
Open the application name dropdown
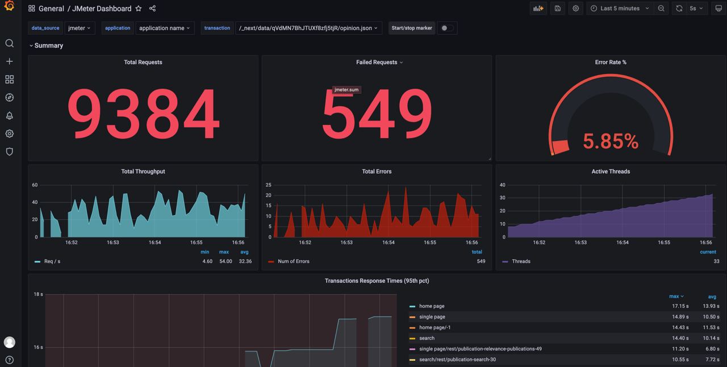pyautogui.click(x=165, y=28)
